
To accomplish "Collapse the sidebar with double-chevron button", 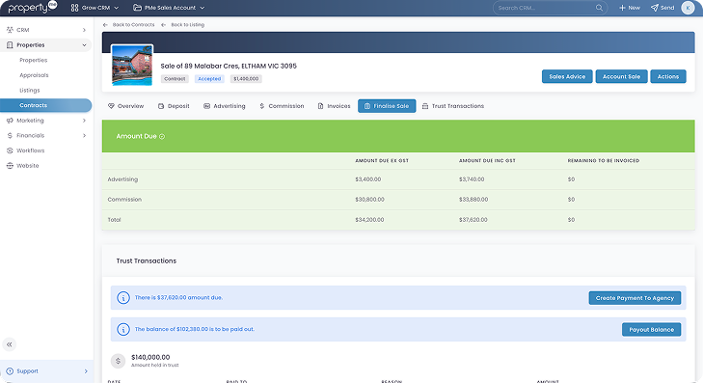I will [x=10, y=344].
